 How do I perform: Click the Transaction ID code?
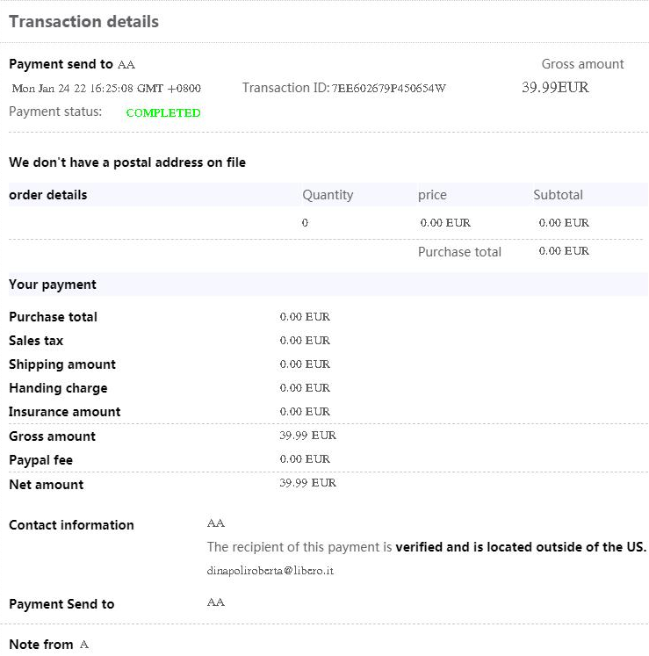(389, 88)
